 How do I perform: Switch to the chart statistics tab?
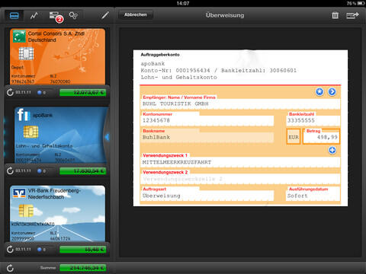coord(34,16)
